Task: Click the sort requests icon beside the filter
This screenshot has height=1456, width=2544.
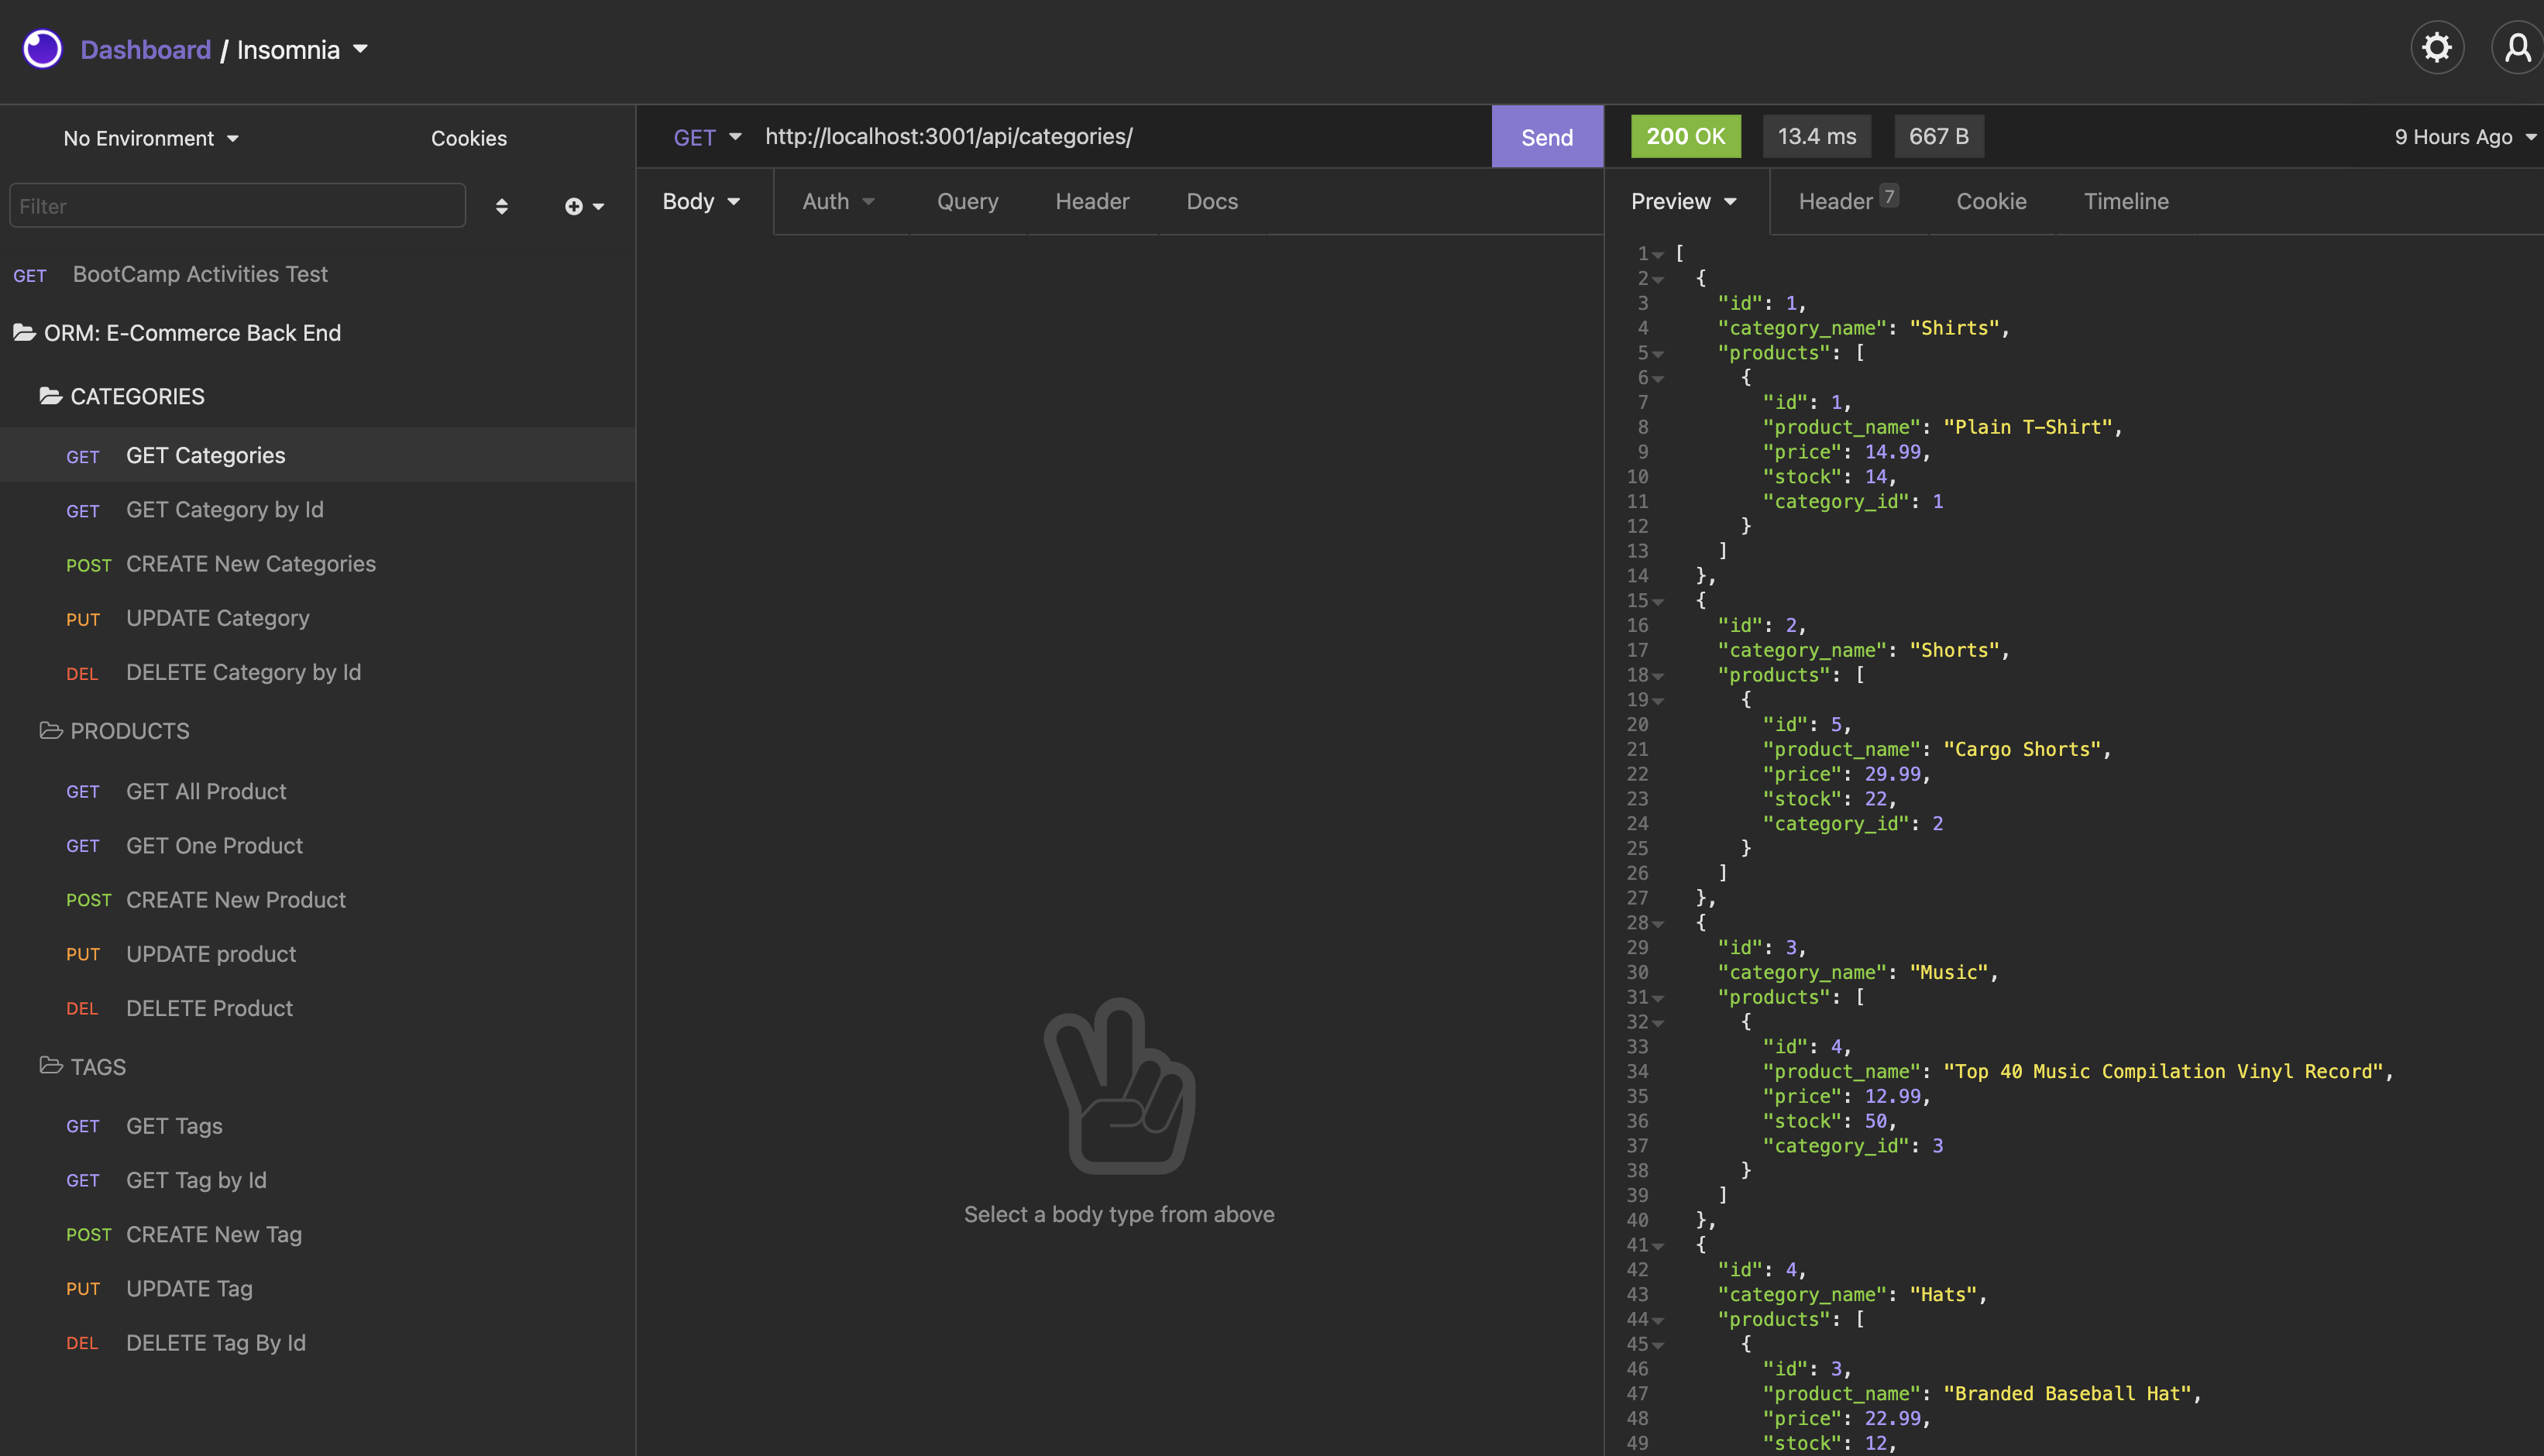Action: (x=502, y=206)
